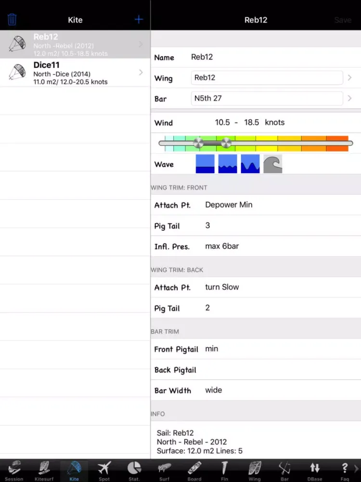Screen dimensions: 361x482
Task: Select Dice11 kite list row
Action: coord(75,73)
